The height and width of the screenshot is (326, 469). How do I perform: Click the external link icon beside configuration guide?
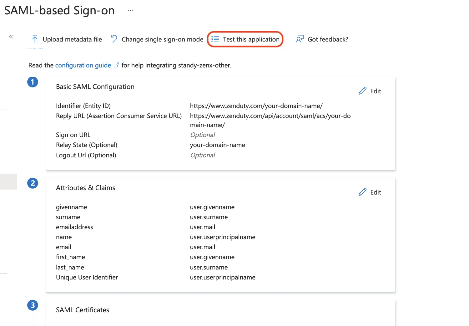pos(116,65)
